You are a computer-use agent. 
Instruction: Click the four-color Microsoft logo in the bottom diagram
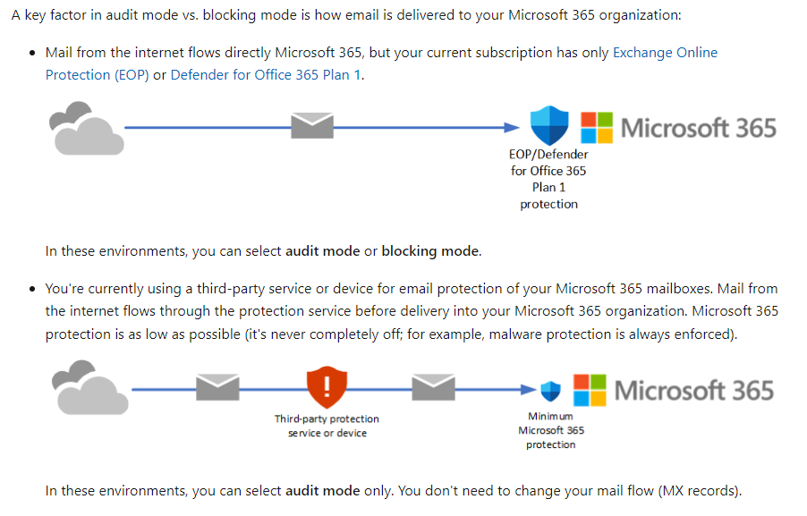tap(590, 390)
